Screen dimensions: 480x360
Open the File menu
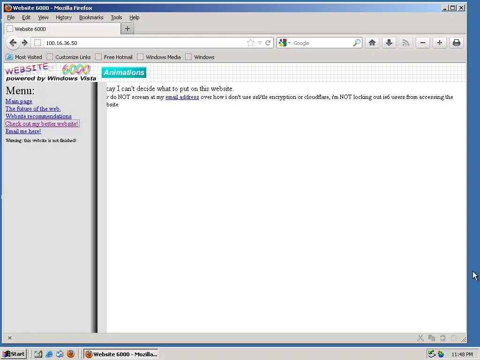(x=11, y=17)
